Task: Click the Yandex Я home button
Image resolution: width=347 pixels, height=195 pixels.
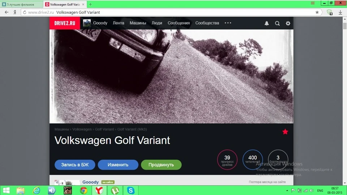Action: [15, 12]
